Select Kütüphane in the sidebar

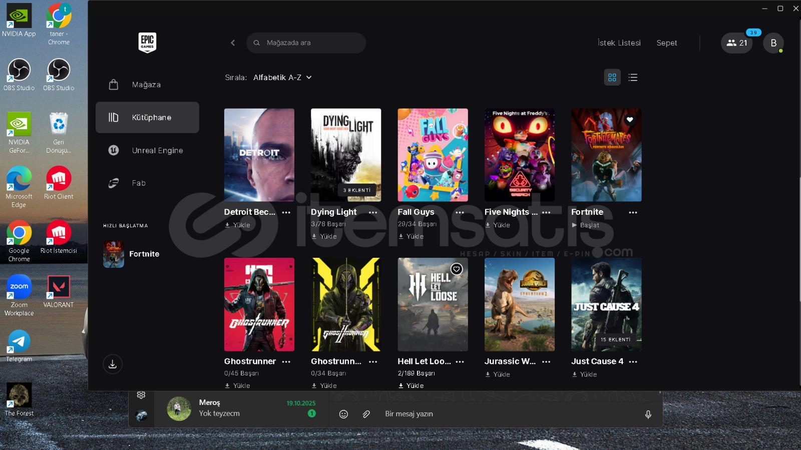147,118
